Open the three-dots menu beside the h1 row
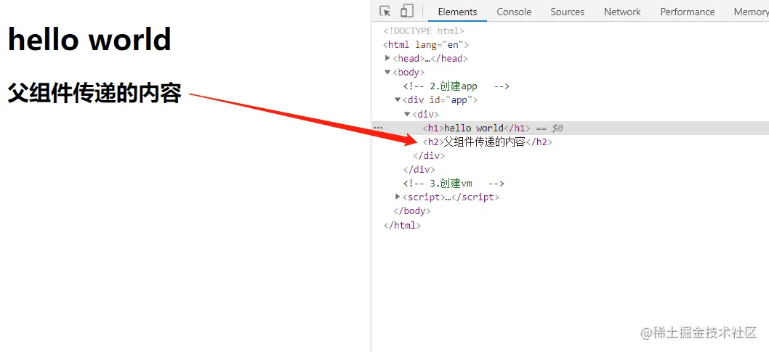 [x=378, y=128]
